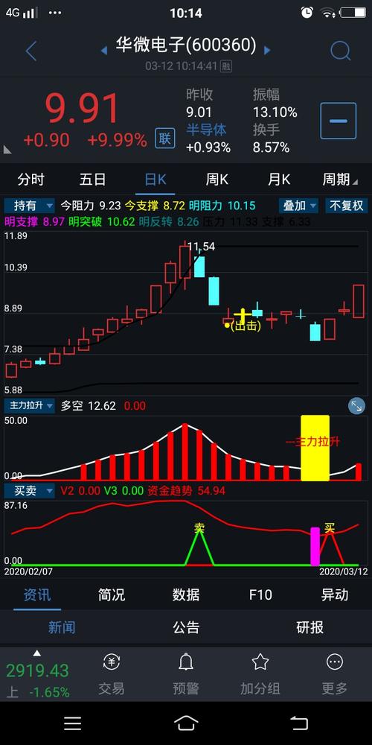372x745 pixels.
Task: Open 更多 more options icon
Action: [335, 662]
